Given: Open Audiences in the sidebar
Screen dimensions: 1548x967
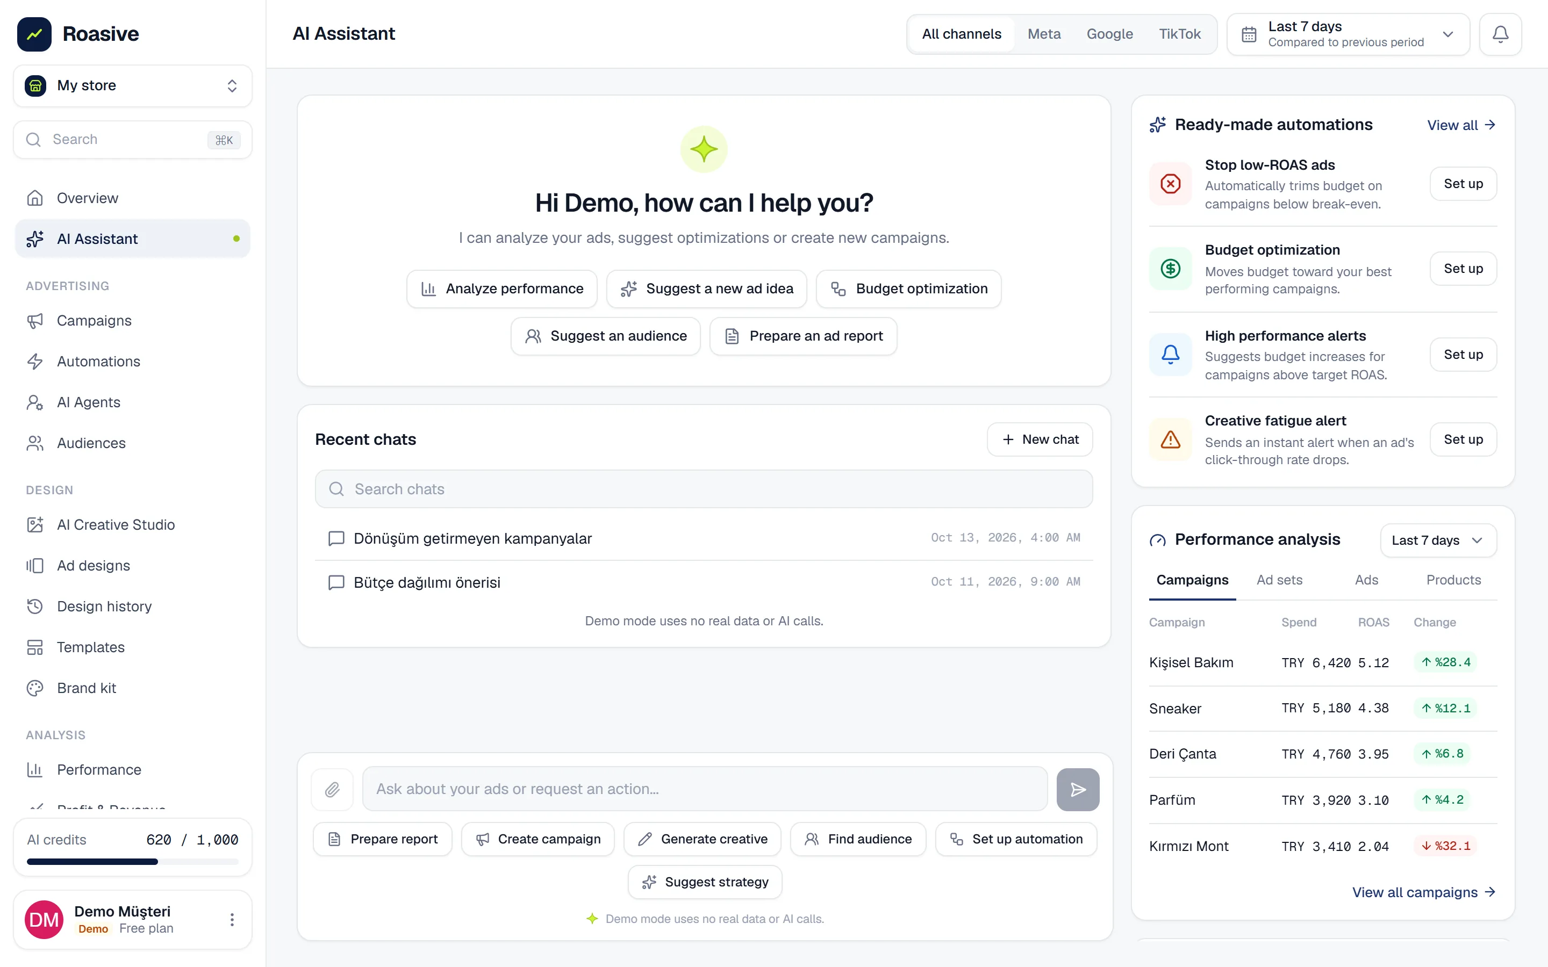Looking at the screenshot, I should pos(132,443).
